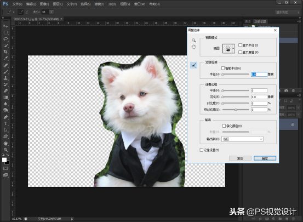Click camera snapshot icon in History panel
The width and height of the screenshot is (303, 222).
coord(286,90)
